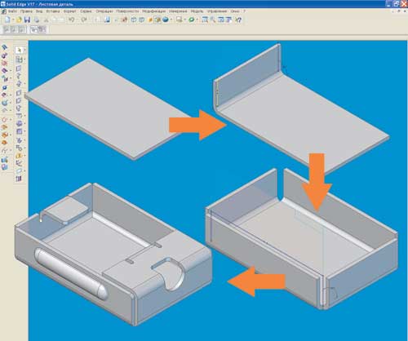This screenshot has height=341, width=408.
Task: Minimize the Solid Edge window
Action: tap(389, 3)
